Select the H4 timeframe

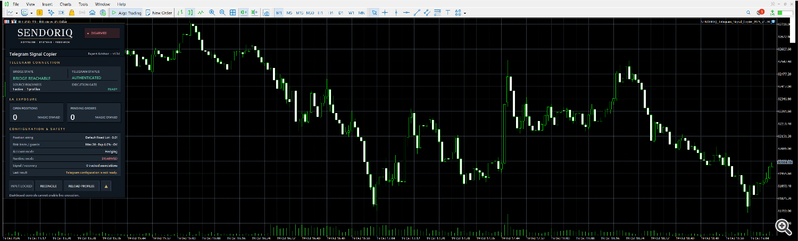[x=331, y=12]
